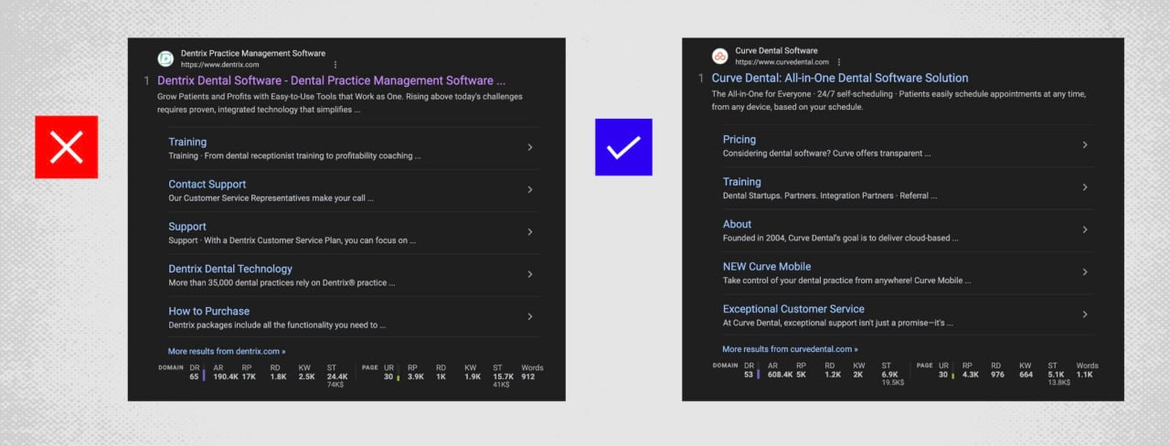This screenshot has width=1170, height=446.
Task: Expand the How to Purchase chevron
Action: (x=530, y=316)
